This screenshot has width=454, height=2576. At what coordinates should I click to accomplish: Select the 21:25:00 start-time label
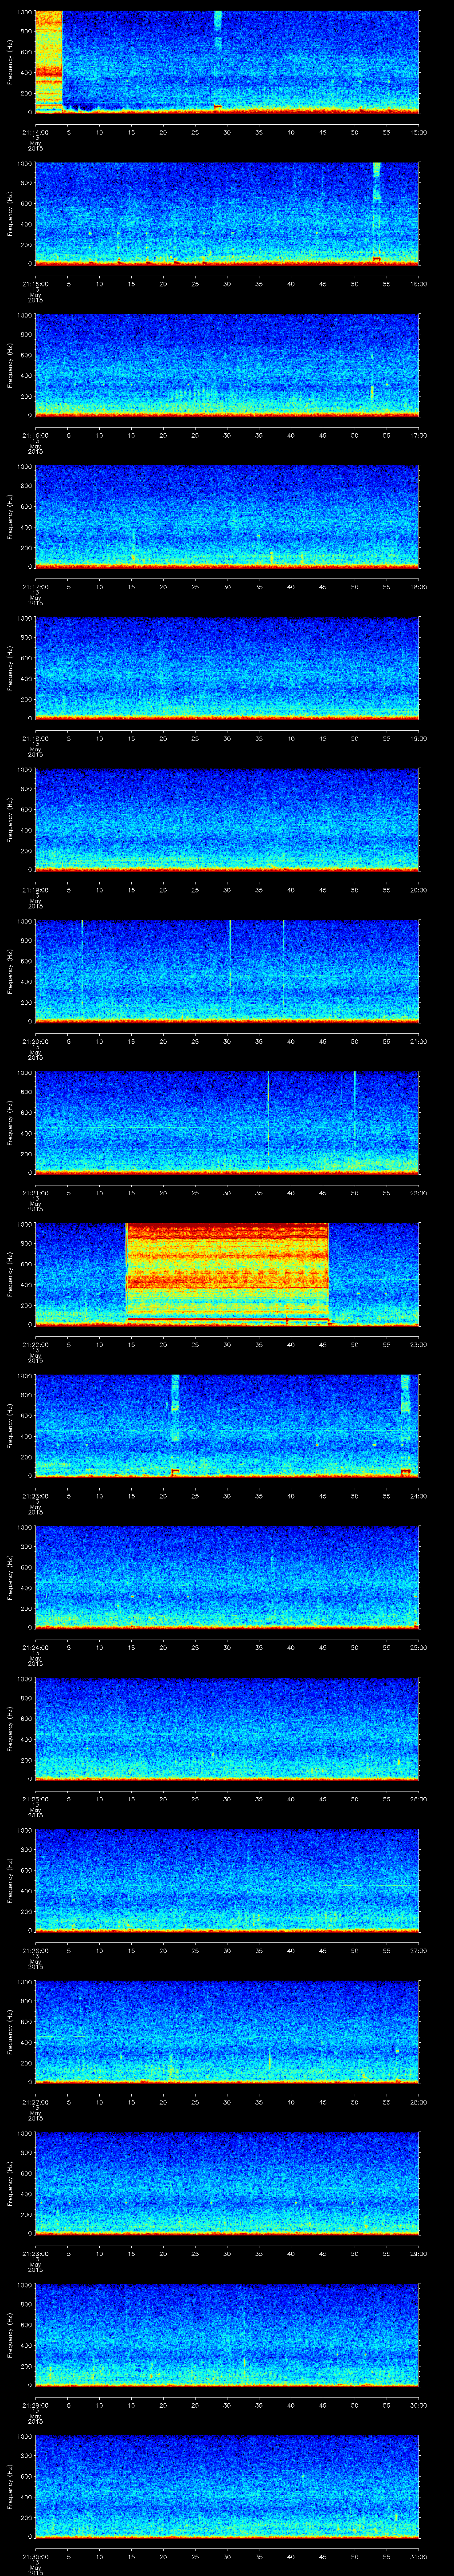35,1798
